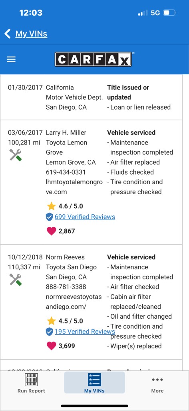
Task: Tap the wrench service icon for 03/06/2017
Action: click(x=16, y=155)
